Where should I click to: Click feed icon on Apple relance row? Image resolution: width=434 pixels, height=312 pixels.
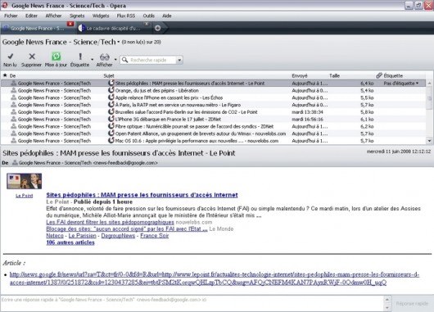[111, 97]
